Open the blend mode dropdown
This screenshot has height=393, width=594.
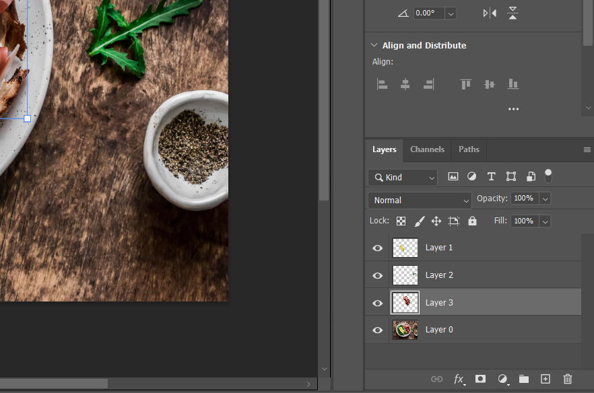pos(419,200)
